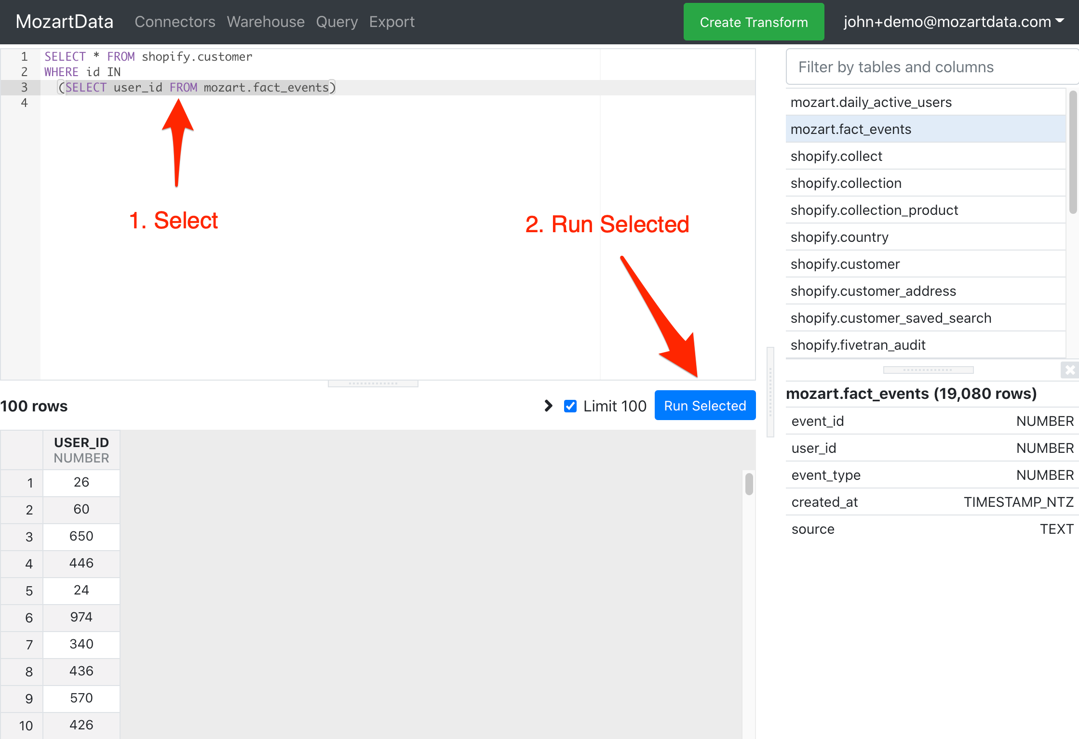Select shopify.collection_product table

926,210
